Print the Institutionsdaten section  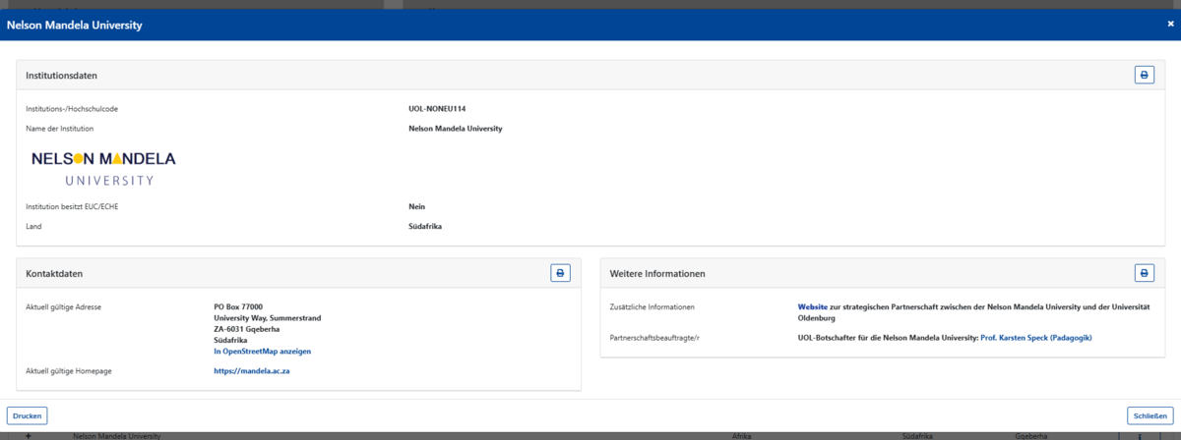tap(1144, 75)
